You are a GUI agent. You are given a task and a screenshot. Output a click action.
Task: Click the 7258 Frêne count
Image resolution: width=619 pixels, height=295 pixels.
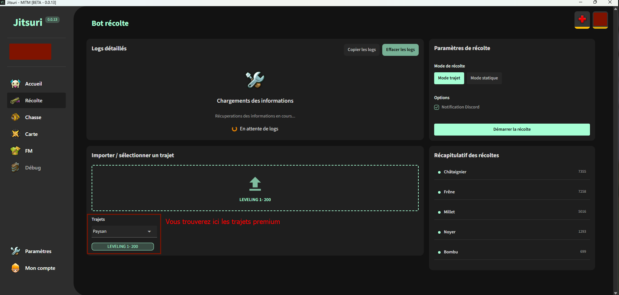[x=582, y=192]
